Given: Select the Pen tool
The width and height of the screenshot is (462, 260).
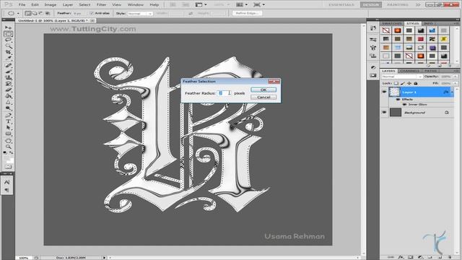Looking at the screenshot, I should coord(8,116).
